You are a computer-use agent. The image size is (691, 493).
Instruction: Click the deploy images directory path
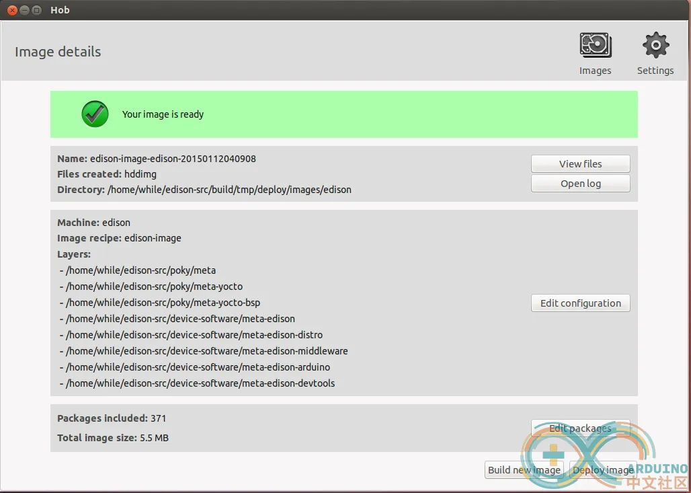[x=229, y=190]
